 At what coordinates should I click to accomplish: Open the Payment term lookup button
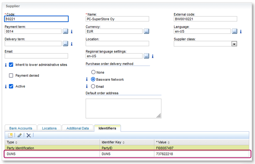click(65, 32)
